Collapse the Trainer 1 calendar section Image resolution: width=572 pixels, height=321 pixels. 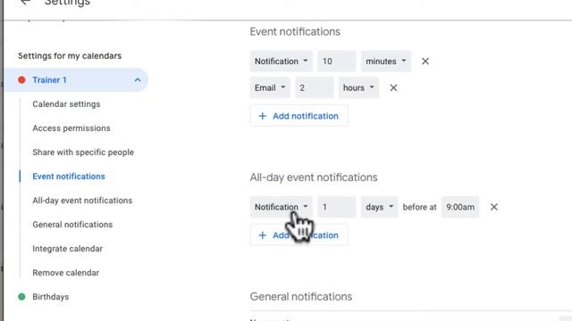tap(137, 79)
